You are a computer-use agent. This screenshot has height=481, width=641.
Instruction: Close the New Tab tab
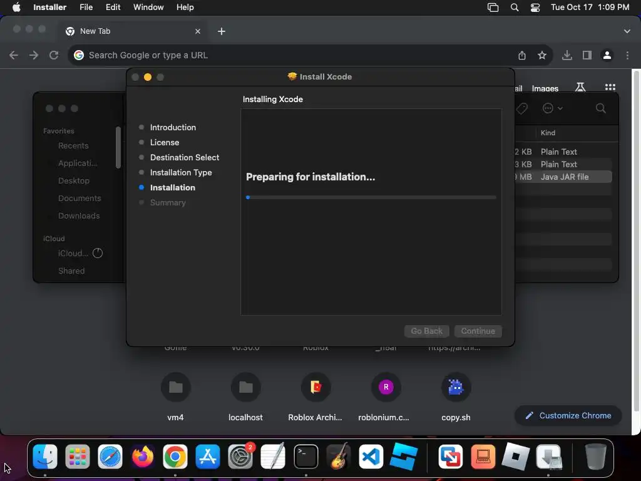click(x=198, y=31)
